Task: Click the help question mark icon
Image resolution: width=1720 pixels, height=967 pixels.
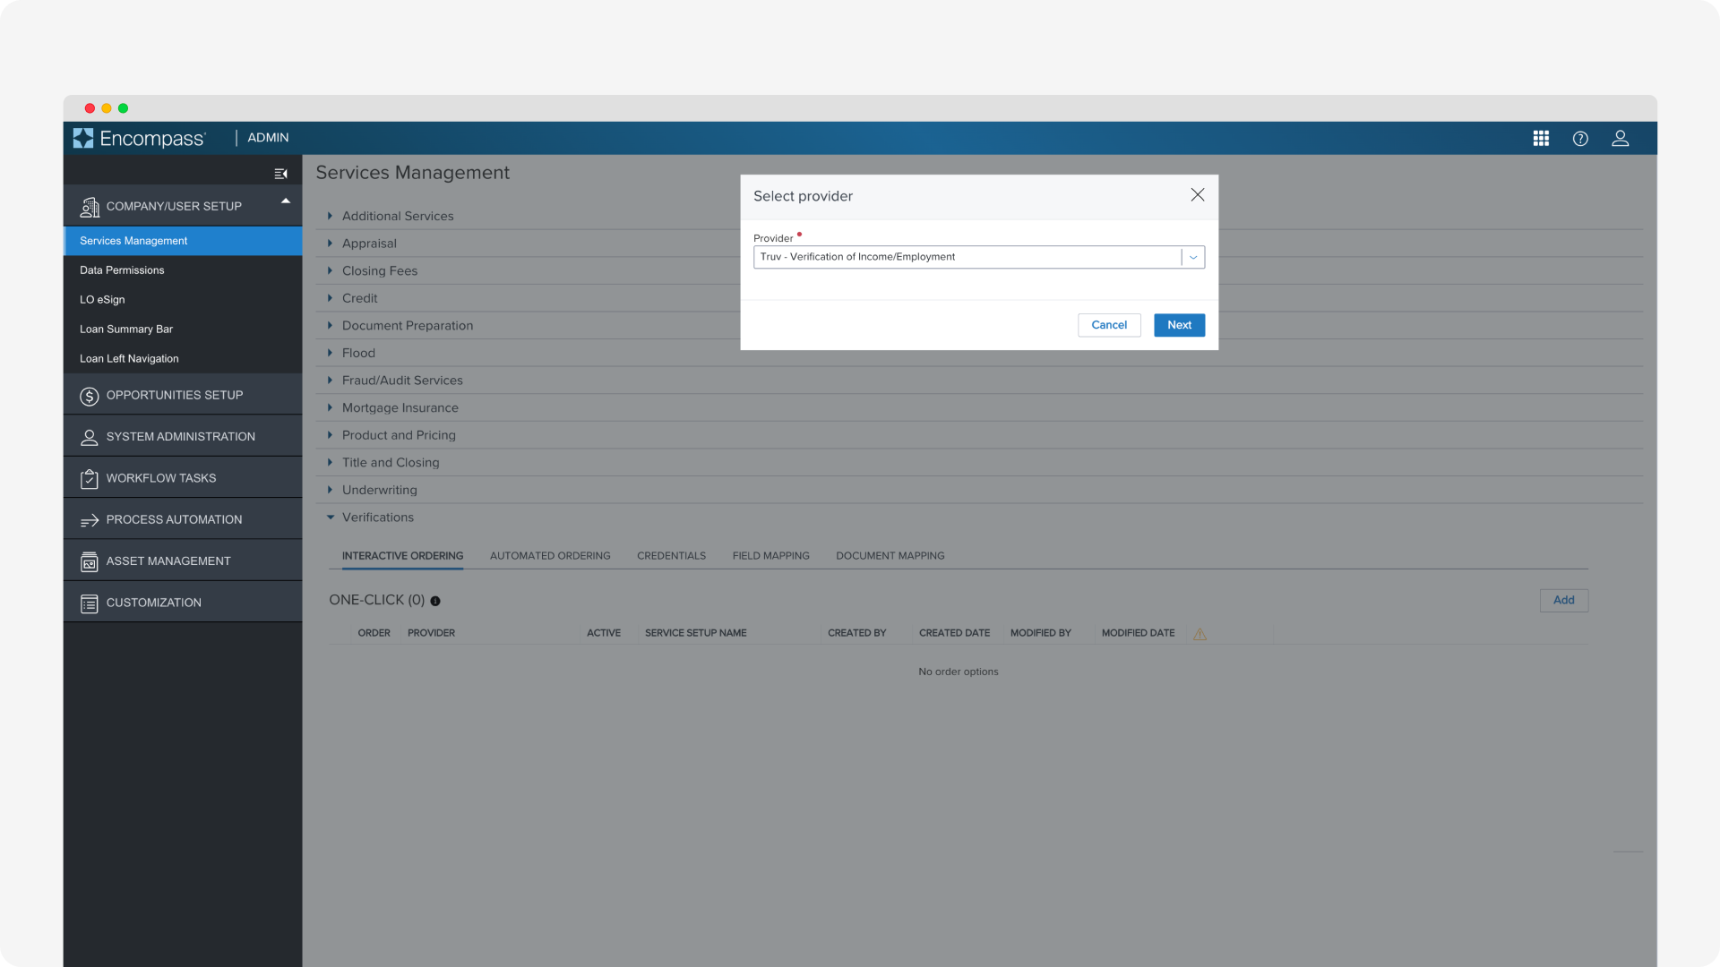Action: click(1580, 138)
